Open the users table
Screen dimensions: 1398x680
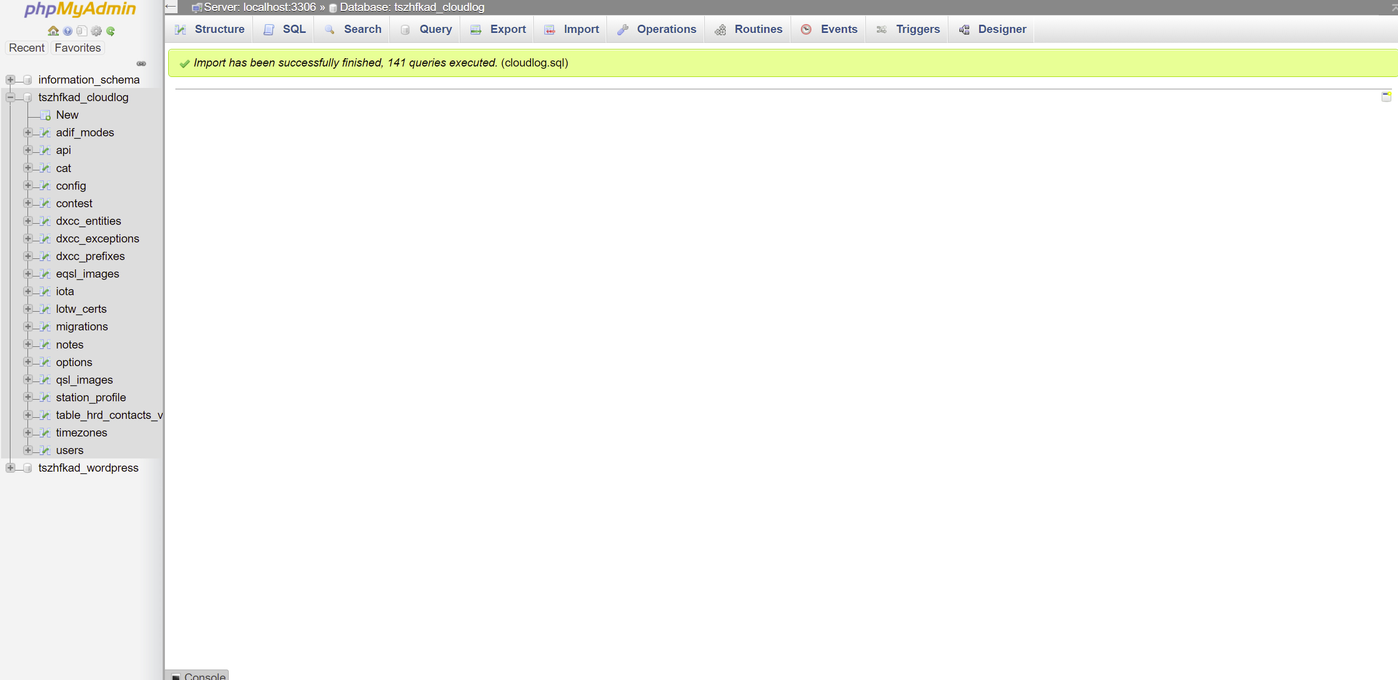click(70, 450)
